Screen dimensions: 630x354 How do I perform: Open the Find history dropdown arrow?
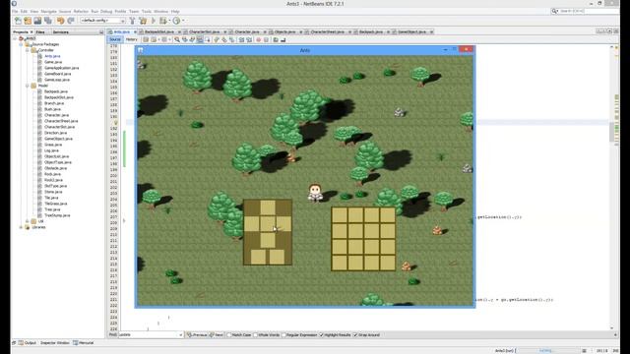tap(180, 334)
